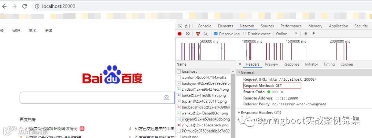Open the 百度热榜 heading link
The image size is (372, 138).
point(28,119)
